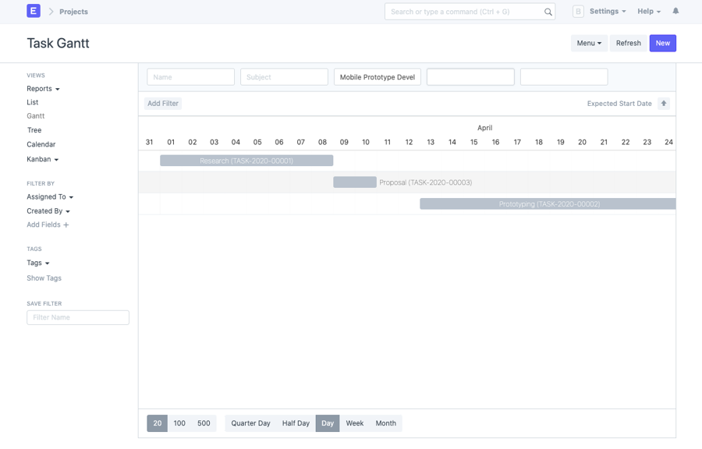Click the ascending sort arrow beside Expected Start Date
The height and width of the screenshot is (449, 702).
click(664, 103)
